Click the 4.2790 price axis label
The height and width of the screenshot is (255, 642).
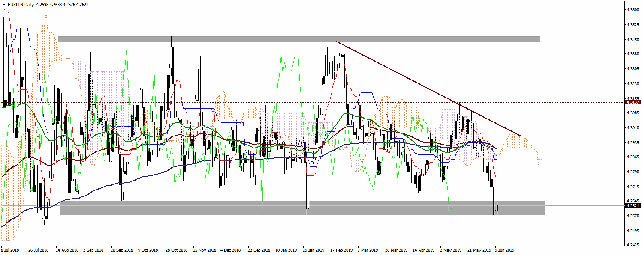(633, 172)
